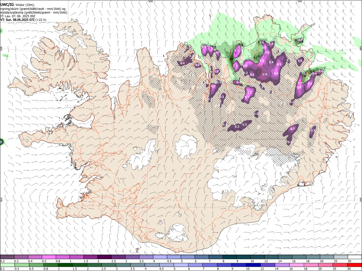Click the '0.2' label on top legend row

coord(2,261)
